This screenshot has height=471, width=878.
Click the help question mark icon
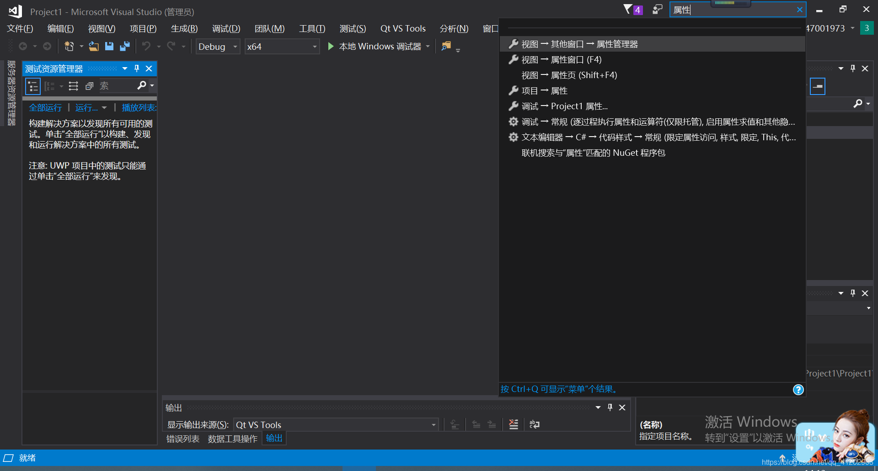tap(798, 390)
